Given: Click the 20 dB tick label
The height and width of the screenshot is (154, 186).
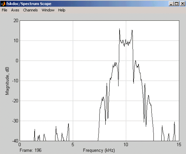Looking at the screenshot, I should tap(16, 21).
